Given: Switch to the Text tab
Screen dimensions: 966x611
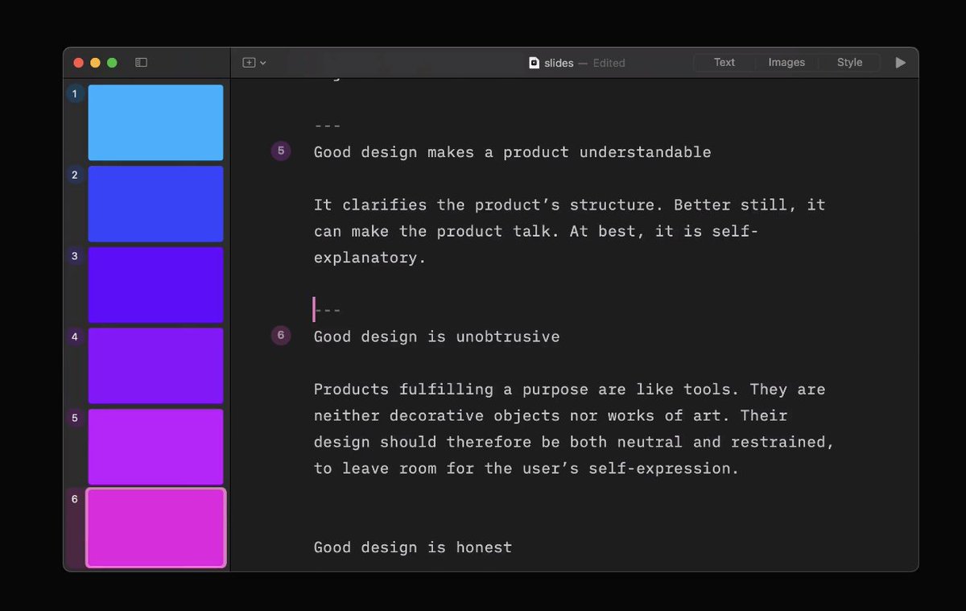Looking at the screenshot, I should tap(724, 62).
